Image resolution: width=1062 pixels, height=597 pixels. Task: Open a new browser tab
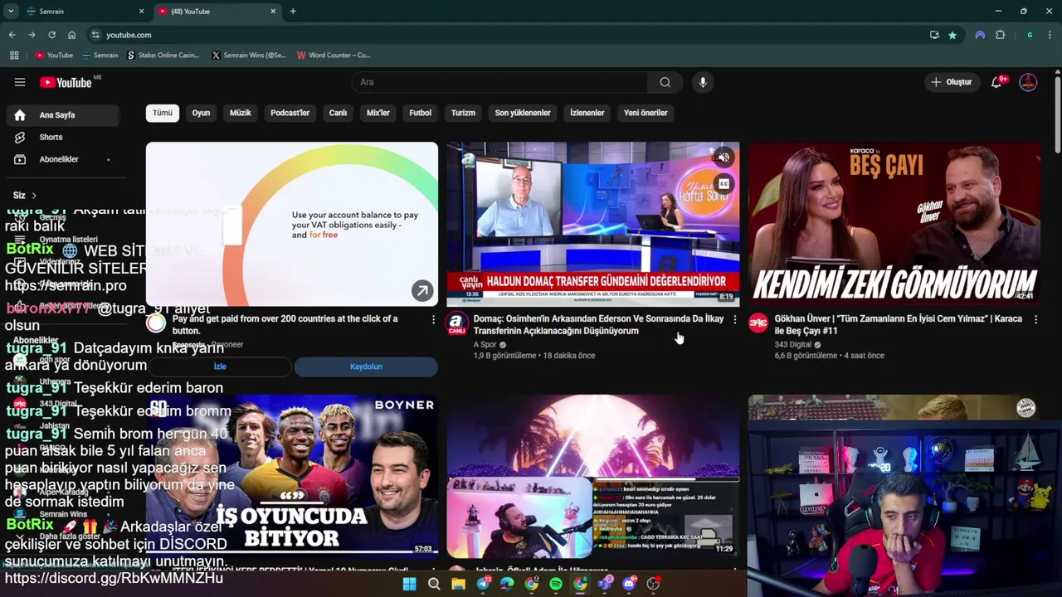(x=293, y=12)
